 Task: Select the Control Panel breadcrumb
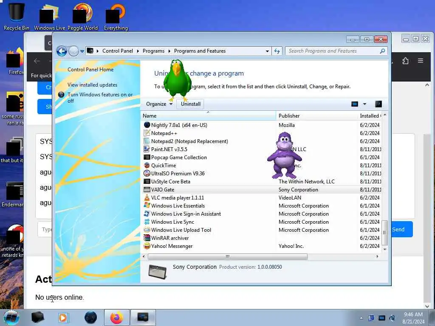[118, 51]
